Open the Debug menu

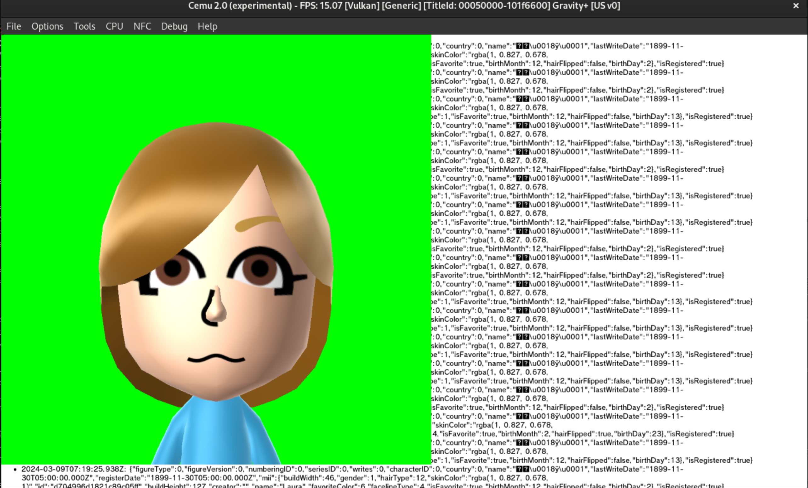pos(174,26)
